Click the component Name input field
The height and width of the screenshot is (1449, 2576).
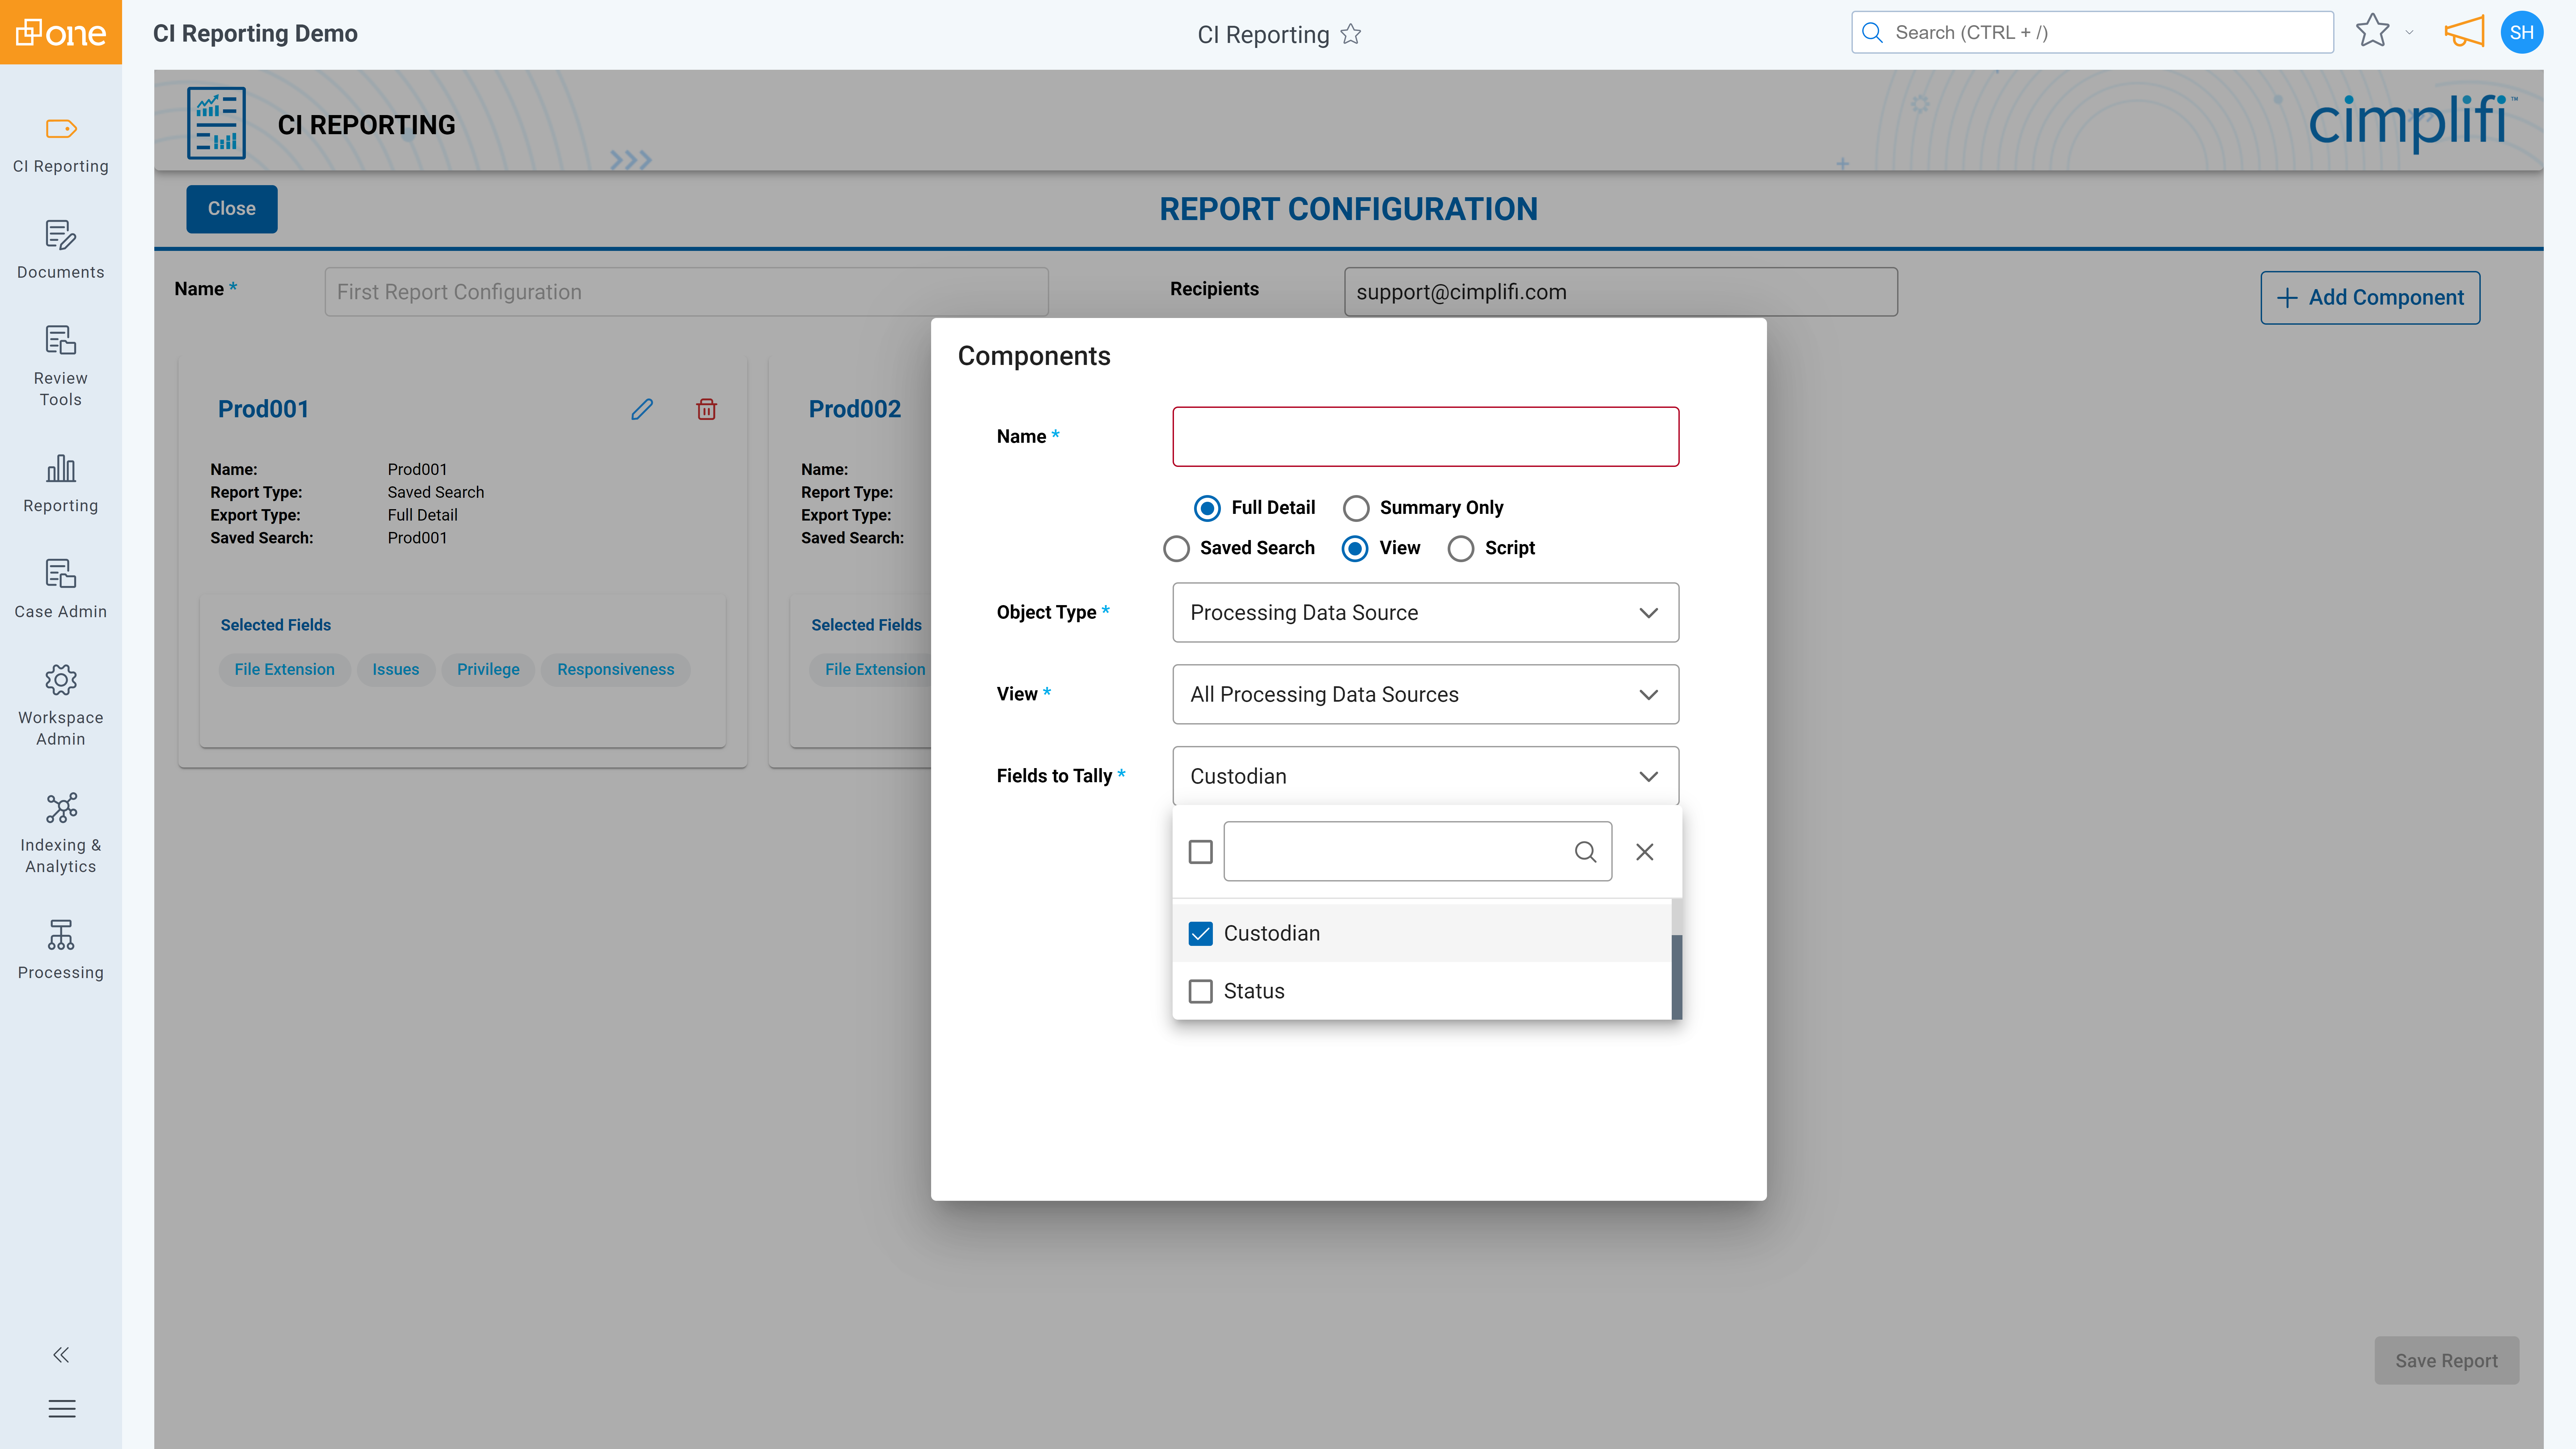pyautogui.click(x=1425, y=436)
